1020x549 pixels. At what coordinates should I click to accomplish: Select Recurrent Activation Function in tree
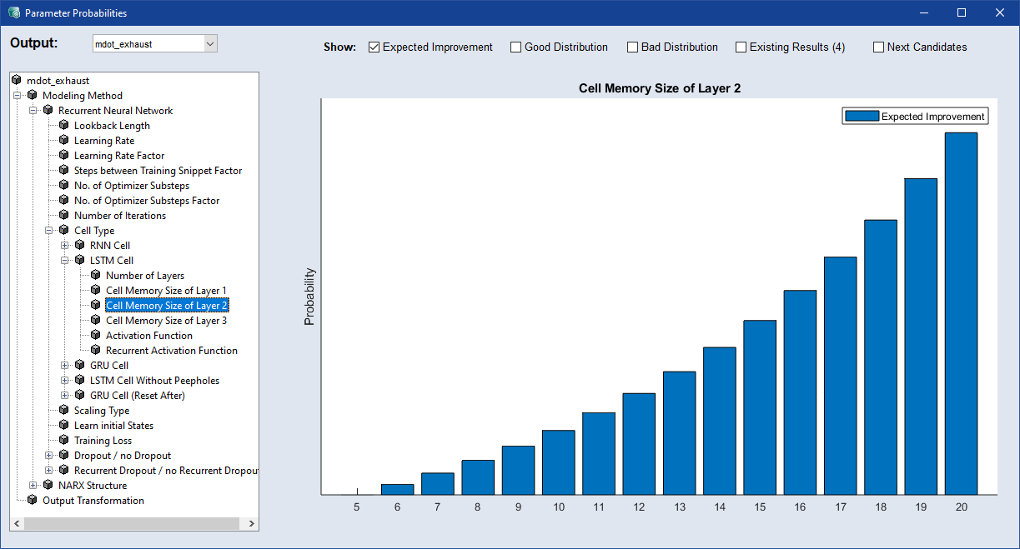(171, 351)
